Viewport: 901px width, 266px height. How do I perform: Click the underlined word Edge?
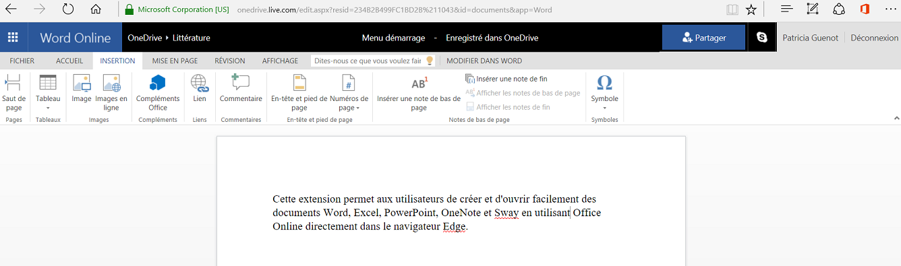click(x=455, y=226)
